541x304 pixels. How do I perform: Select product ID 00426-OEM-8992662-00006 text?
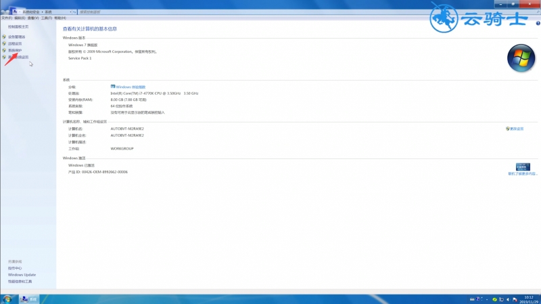[x=105, y=172]
